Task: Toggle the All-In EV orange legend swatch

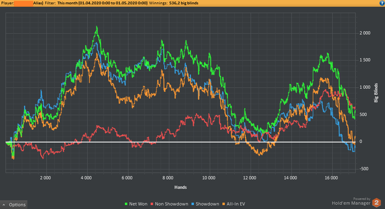Action: 224,204
